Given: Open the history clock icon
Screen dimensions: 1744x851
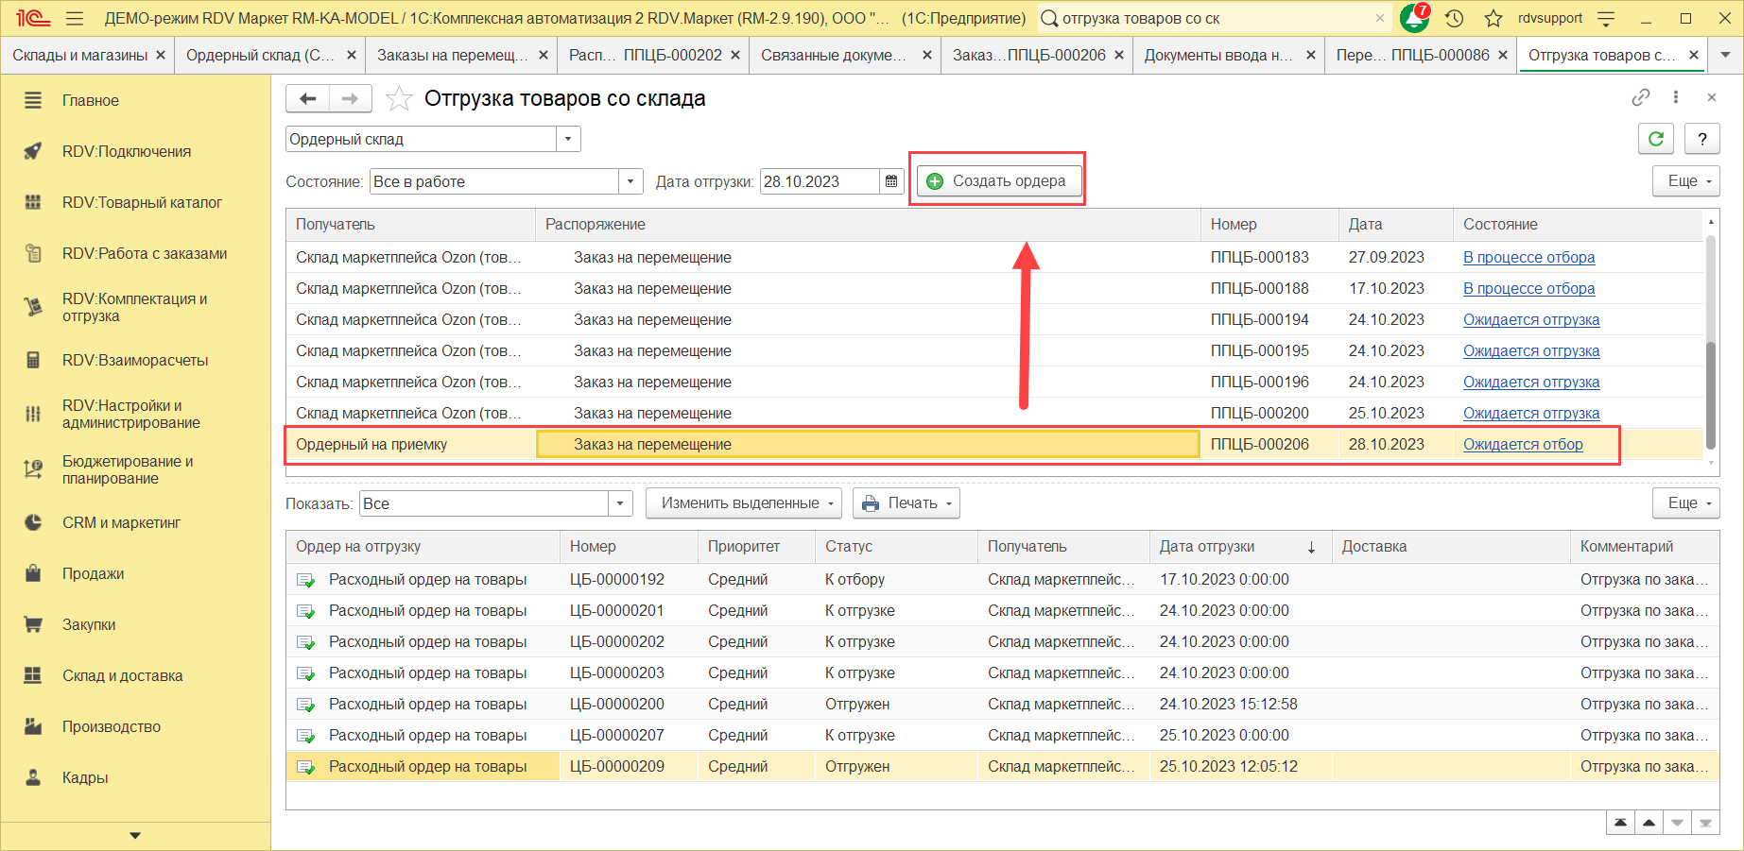Looking at the screenshot, I should 1454,18.
